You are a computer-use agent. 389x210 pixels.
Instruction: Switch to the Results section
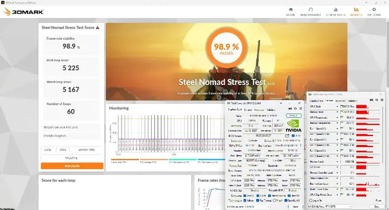(x=356, y=12)
